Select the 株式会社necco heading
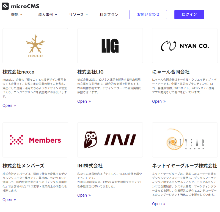 coord(18,72)
